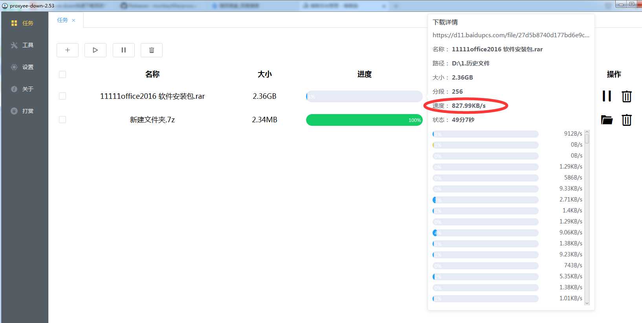Viewport: 642px width, 323px height.
Task: Click the 操作 column header
Action: coord(614,74)
